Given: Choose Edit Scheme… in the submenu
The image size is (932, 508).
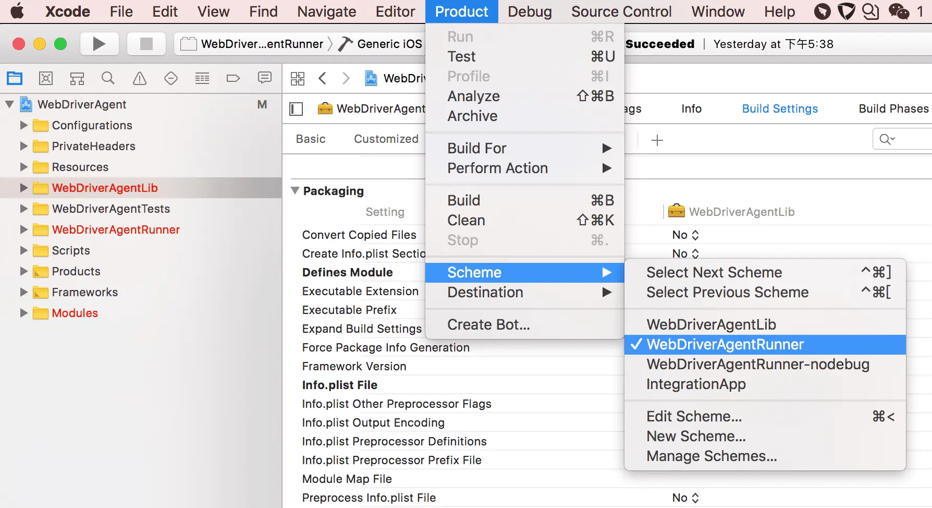Looking at the screenshot, I should tap(765, 416).
